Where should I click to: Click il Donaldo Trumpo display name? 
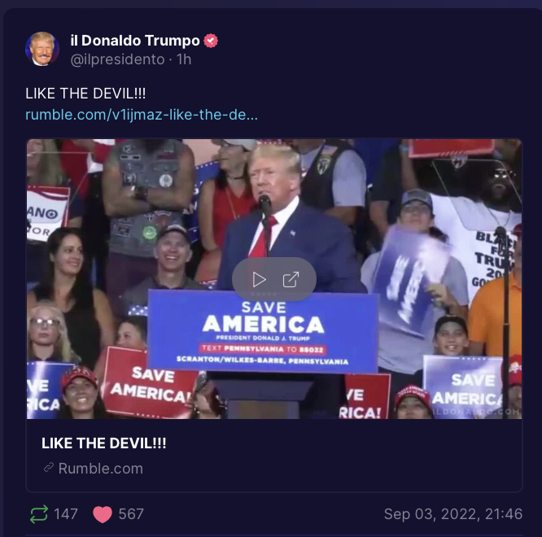click(x=135, y=41)
